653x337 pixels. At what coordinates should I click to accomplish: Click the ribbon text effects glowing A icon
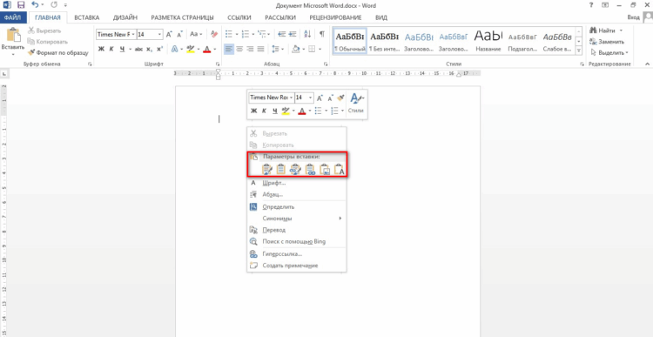pos(175,49)
